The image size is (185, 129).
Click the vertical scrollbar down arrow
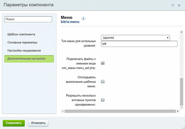tap(182, 107)
